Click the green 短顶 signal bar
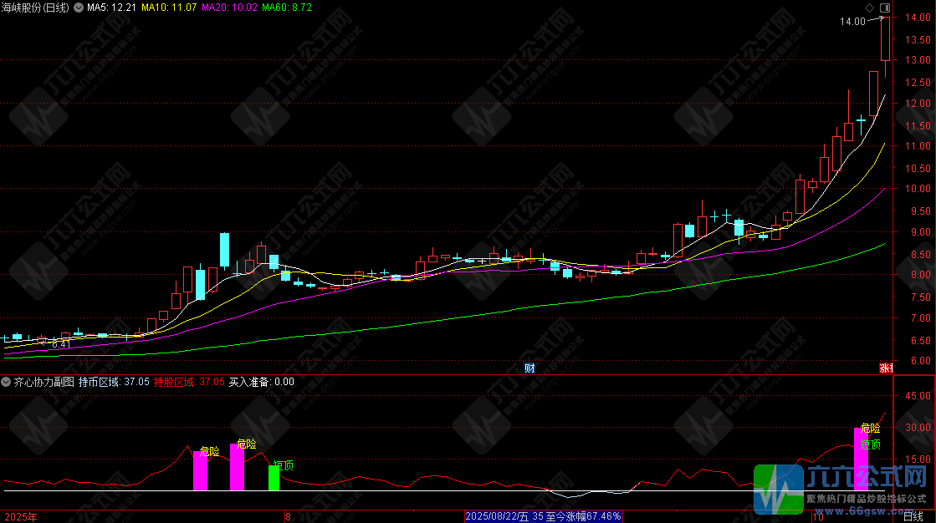 tap(274, 477)
